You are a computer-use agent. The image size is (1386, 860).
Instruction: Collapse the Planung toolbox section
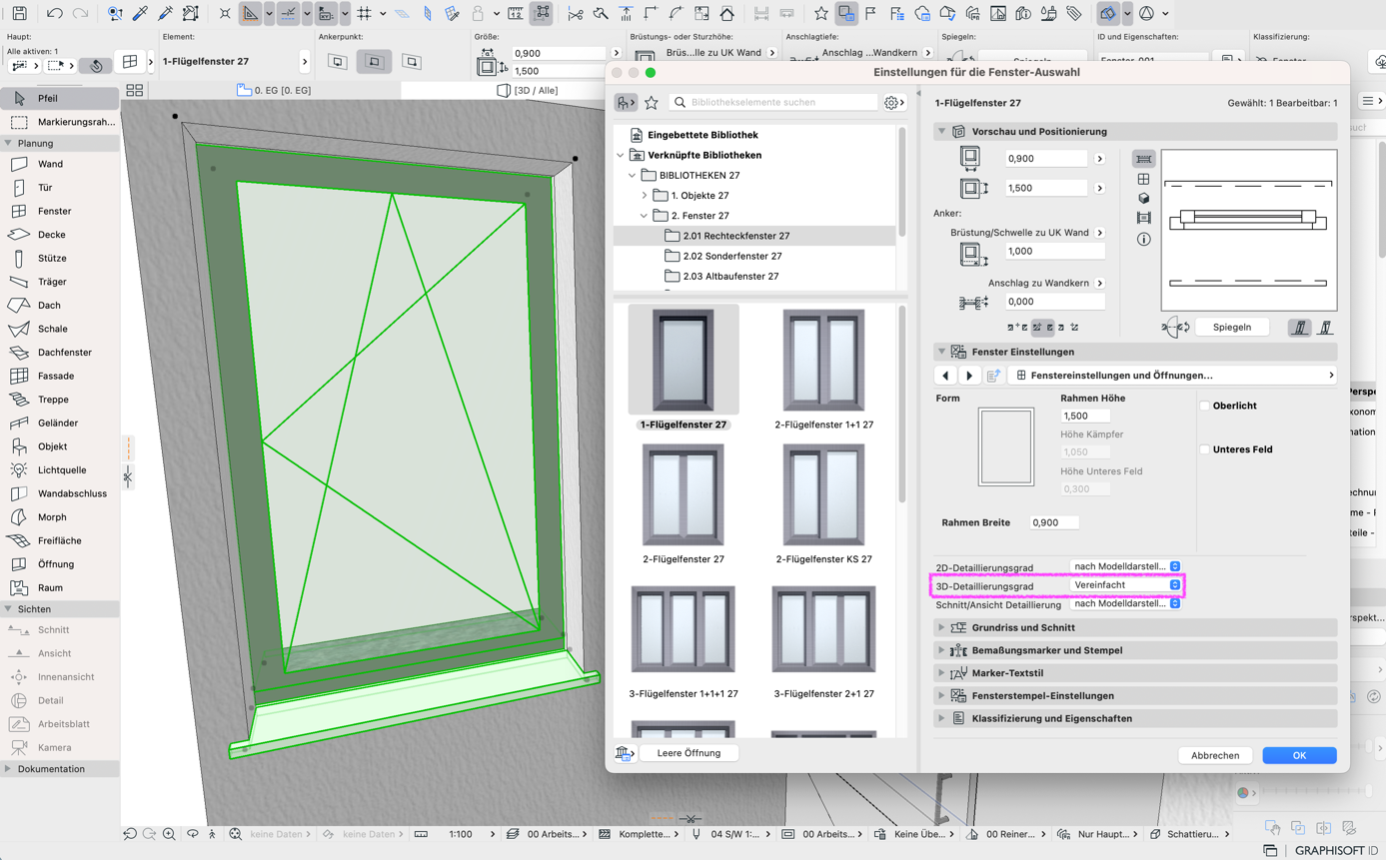(x=8, y=143)
